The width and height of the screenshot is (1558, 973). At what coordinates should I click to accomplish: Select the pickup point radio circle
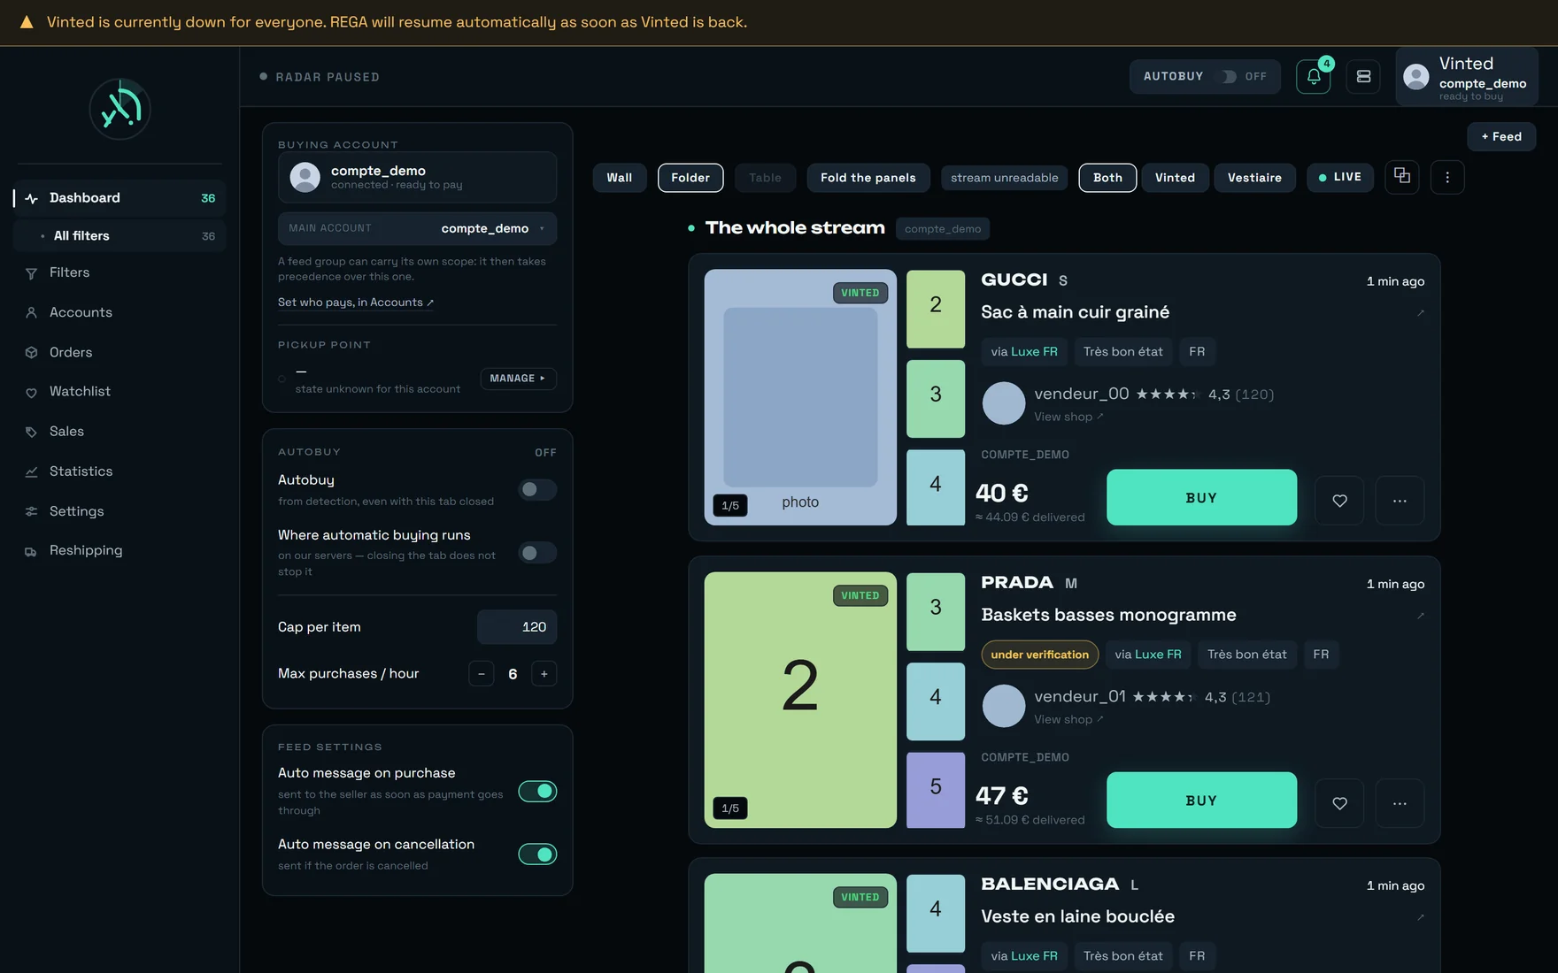(x=282, y=379)
